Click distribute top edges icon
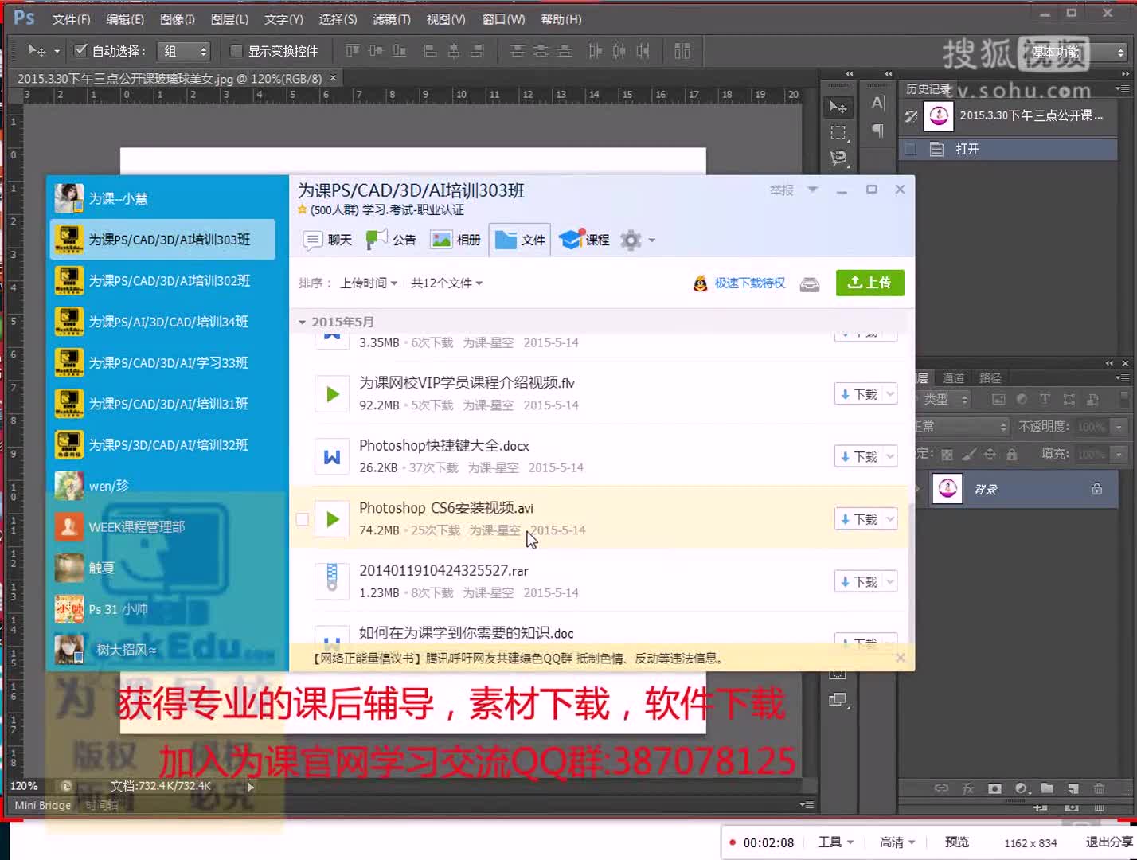 tap(518, 51)
